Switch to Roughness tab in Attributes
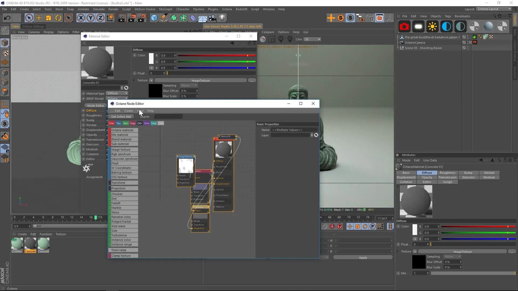Viewport: 518px width, 291px height. click(x=447, y=173)
